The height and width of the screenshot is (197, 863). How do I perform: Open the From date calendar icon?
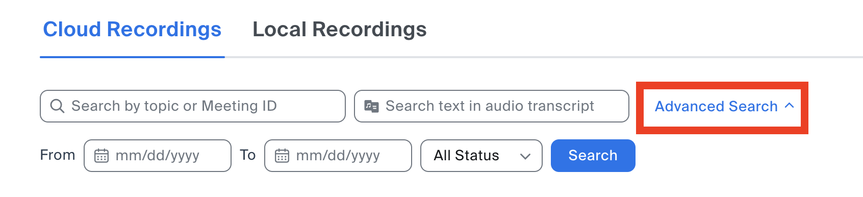(x=101, y=156)
